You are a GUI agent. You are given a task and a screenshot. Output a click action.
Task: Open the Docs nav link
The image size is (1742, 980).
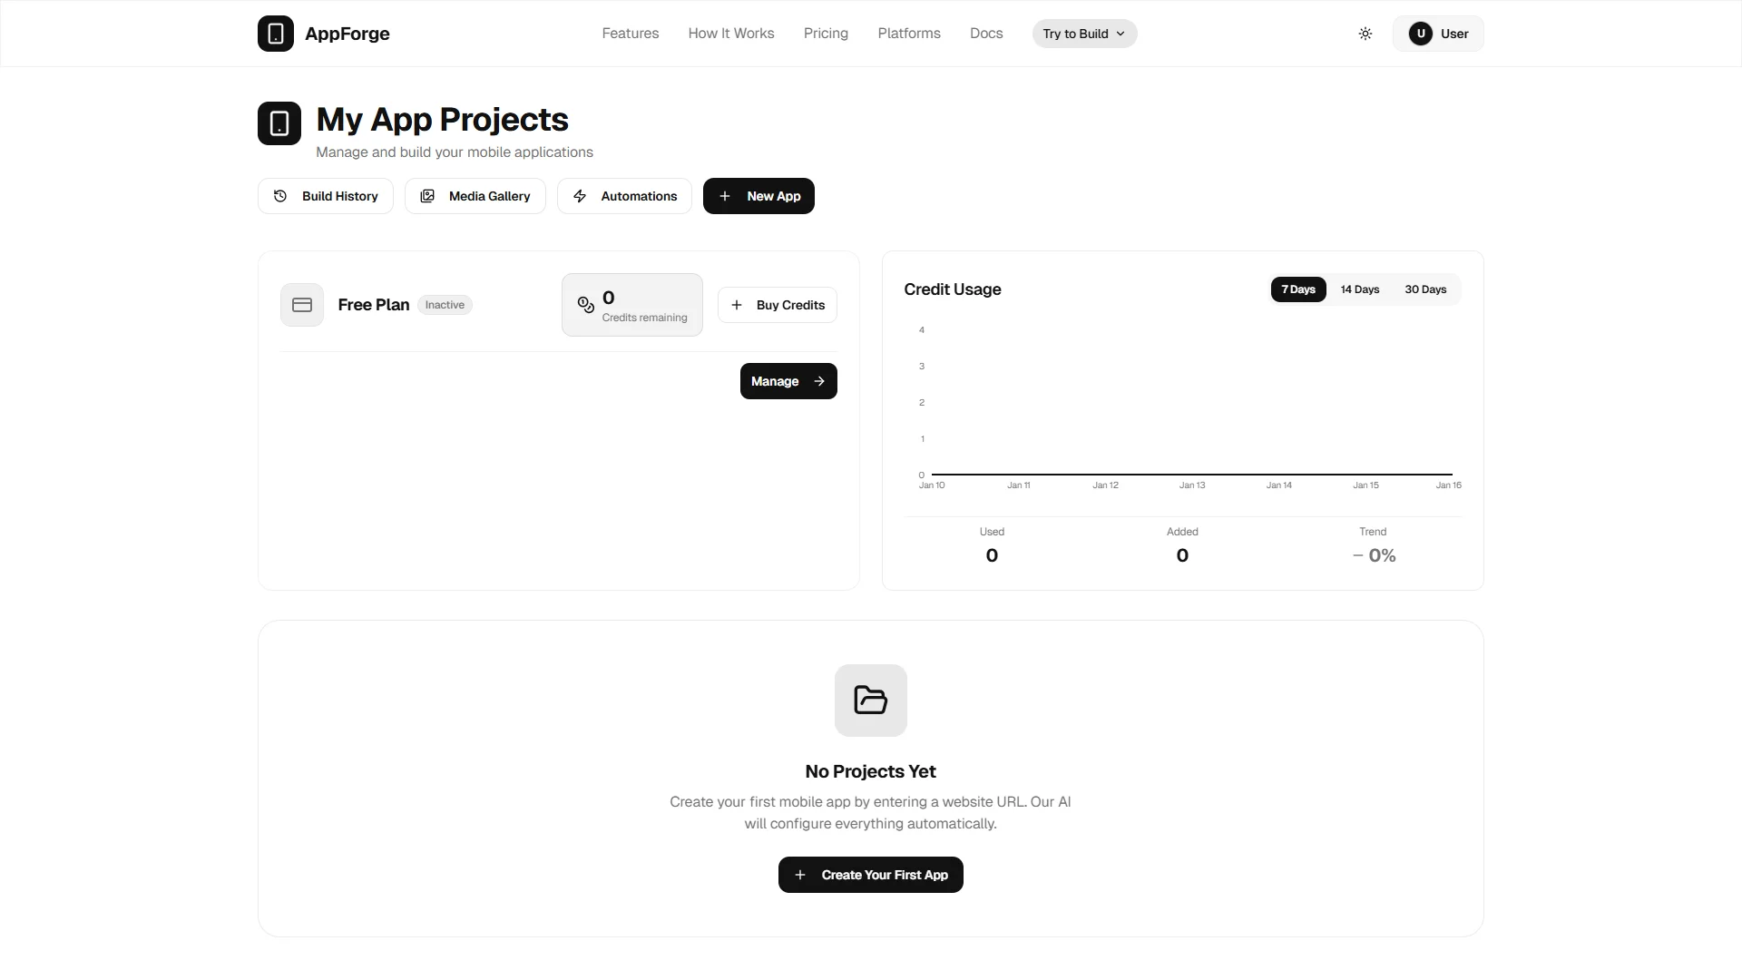point(986,34)
